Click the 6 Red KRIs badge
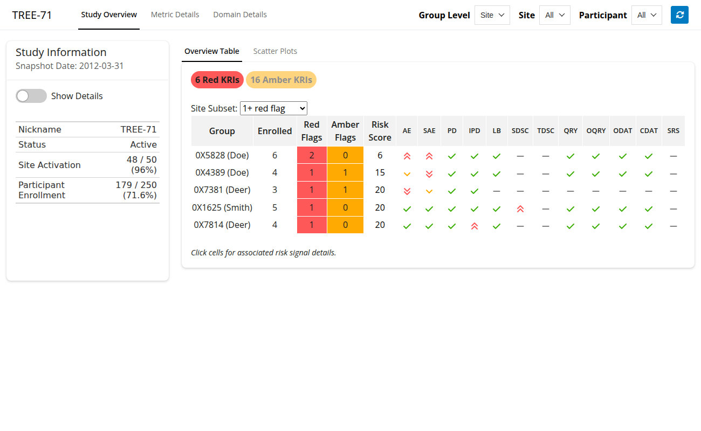701x431 pixels. click(217, 80)
